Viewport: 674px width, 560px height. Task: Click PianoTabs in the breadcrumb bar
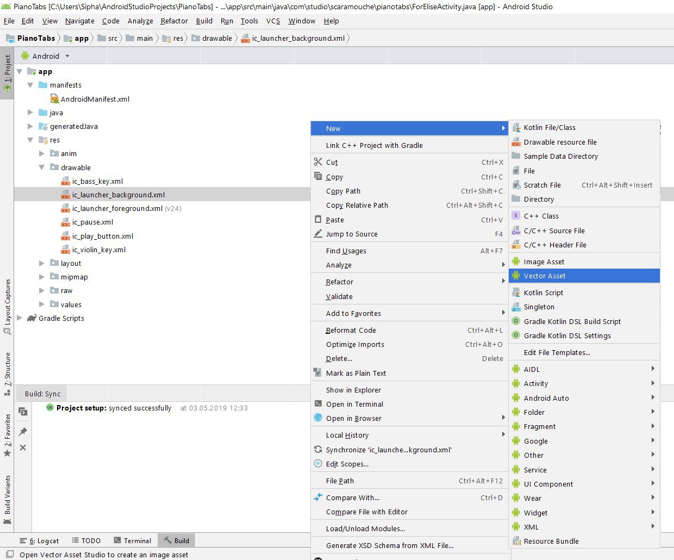pos(31,38)
